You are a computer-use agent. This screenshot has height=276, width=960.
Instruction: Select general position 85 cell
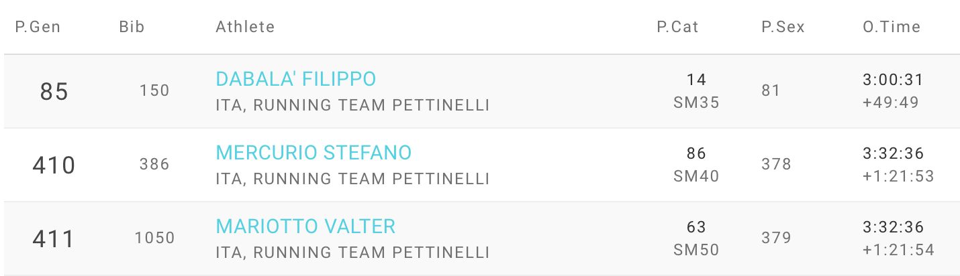(54, 92)
